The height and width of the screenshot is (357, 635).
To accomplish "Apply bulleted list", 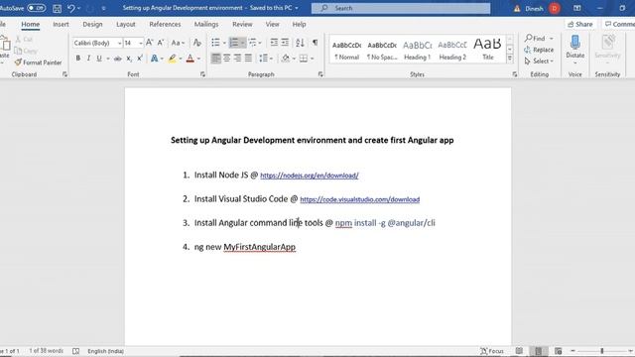I will coord(215,43).
